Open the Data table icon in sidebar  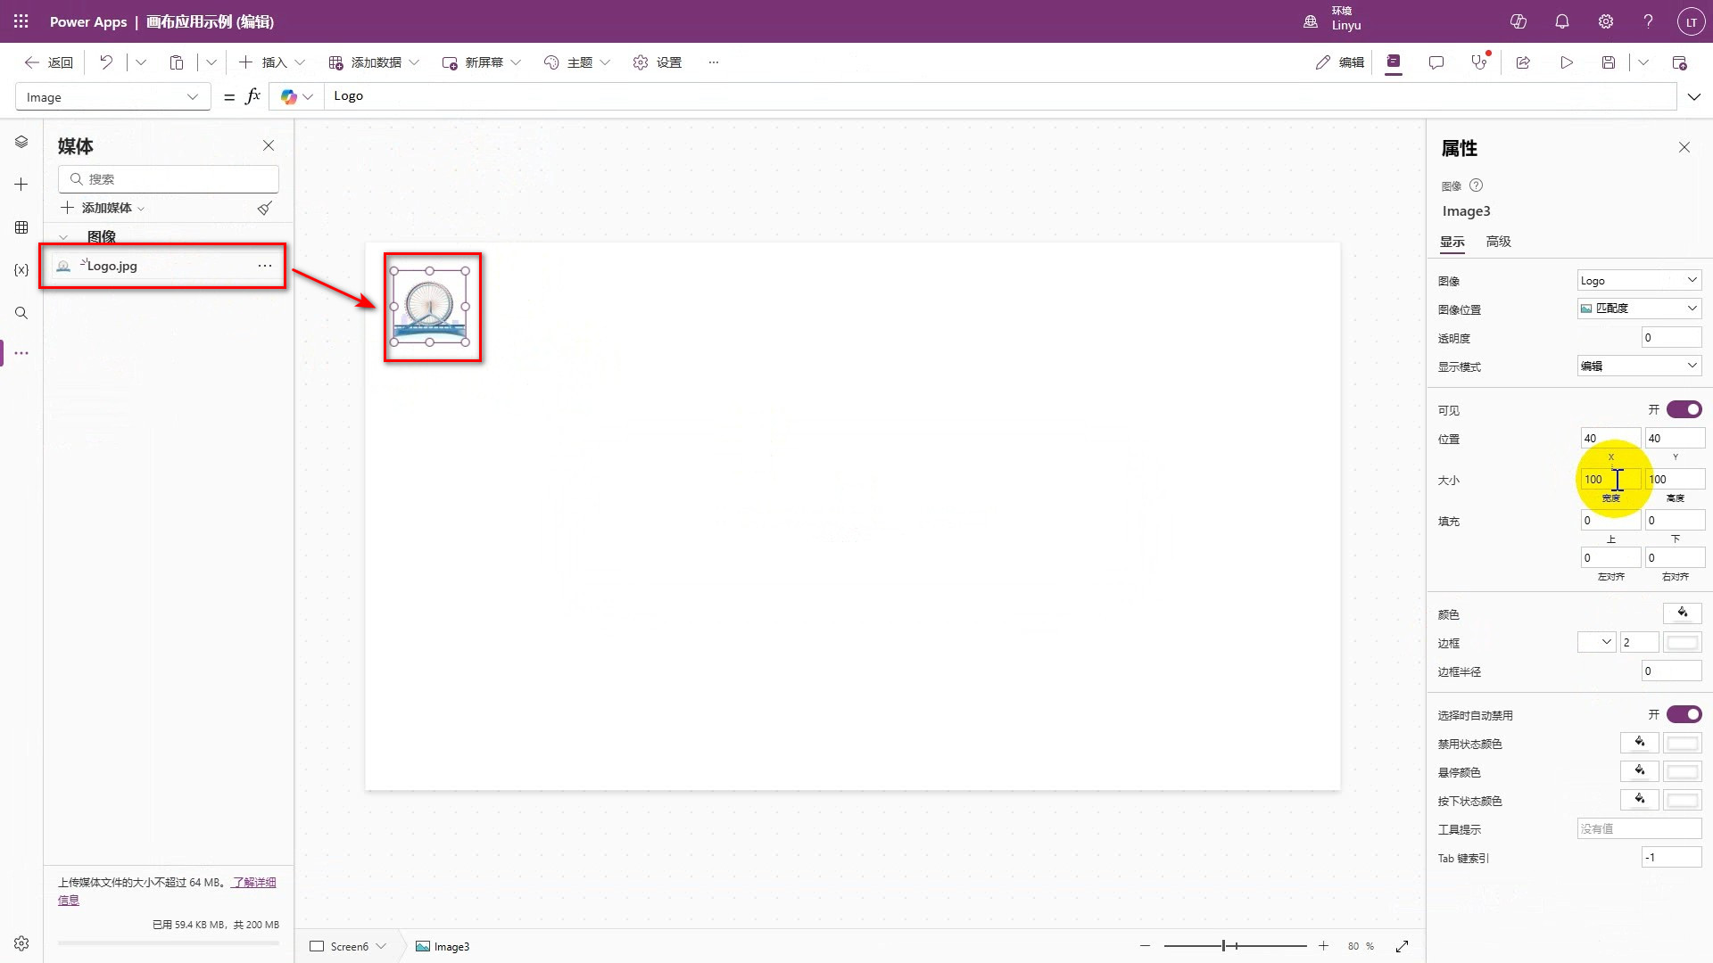coord(21,227)
